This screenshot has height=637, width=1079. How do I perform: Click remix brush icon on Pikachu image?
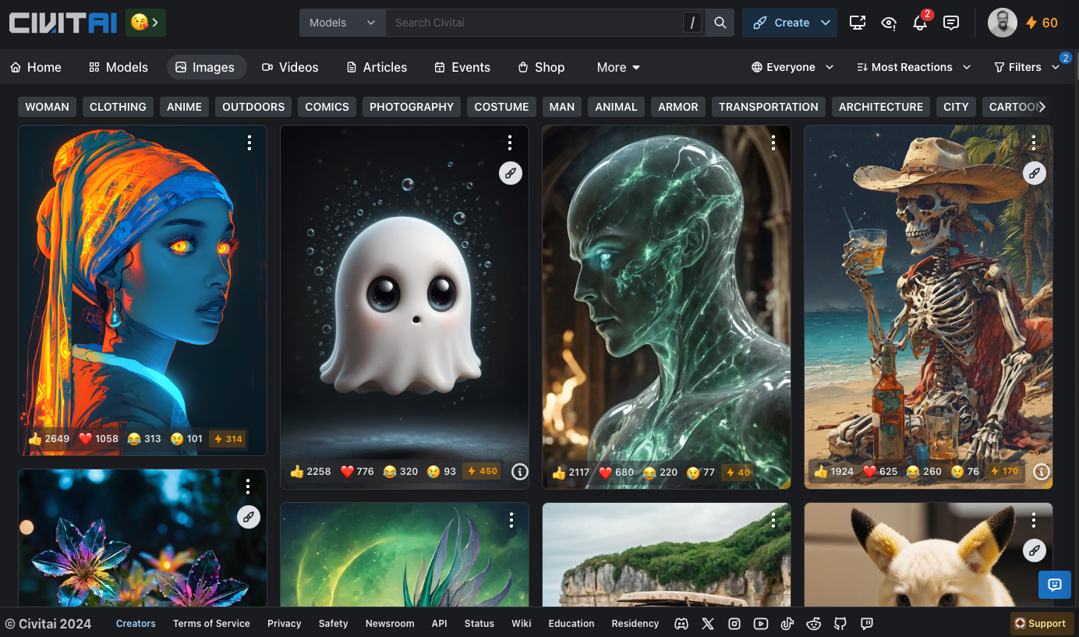tap(1035, 550)
